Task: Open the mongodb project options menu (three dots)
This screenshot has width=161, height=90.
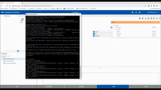Action: pyautogui.click(x=79, y=12)
